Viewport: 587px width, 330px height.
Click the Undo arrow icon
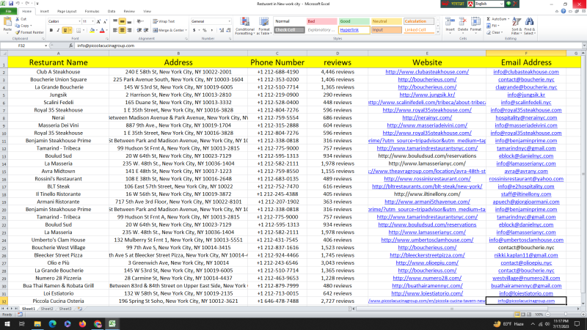18,4
